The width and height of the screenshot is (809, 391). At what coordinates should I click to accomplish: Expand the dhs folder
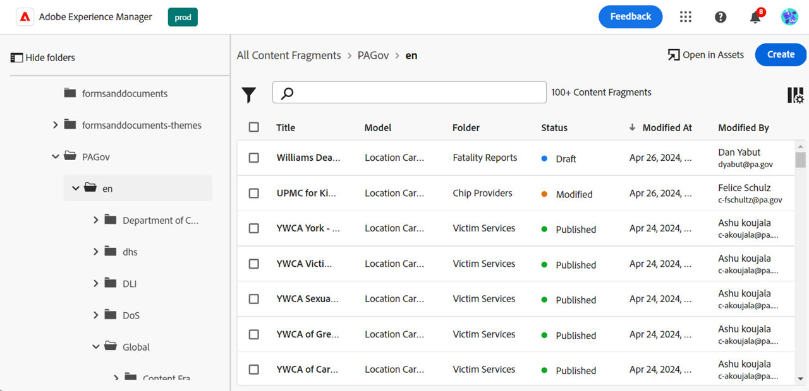96,252
